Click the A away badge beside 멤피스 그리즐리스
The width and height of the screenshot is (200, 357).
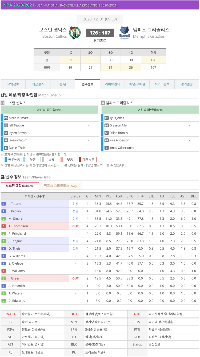pos(103,103)
